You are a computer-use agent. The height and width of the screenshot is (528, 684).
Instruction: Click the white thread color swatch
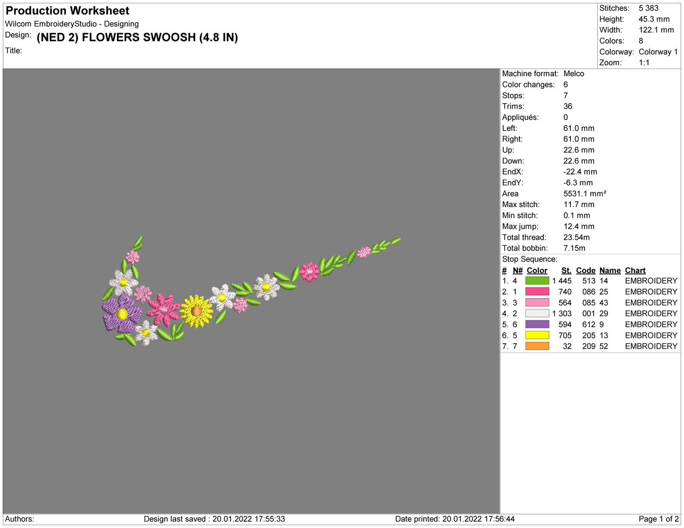[x=537, y=313]
